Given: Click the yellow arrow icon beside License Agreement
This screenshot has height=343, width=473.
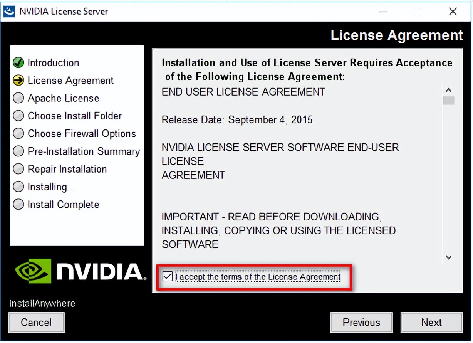Looking at the screenshot, I should click(18, 80).
